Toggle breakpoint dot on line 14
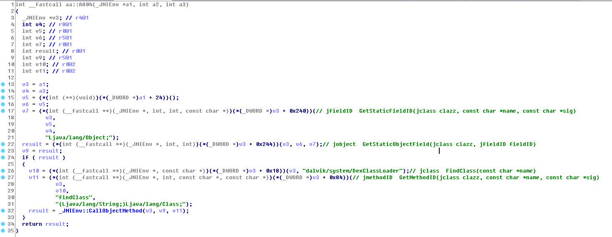This screenshot has height=237, width=612. (x=3, y=91)
